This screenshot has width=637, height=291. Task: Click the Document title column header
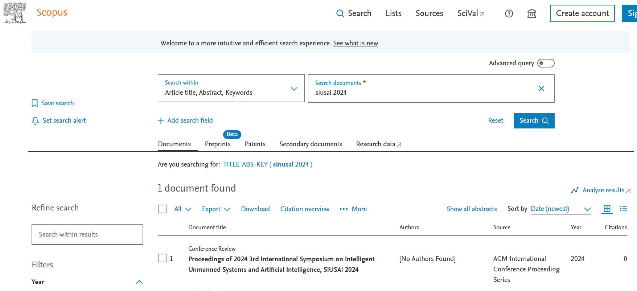tap(207, 227)
